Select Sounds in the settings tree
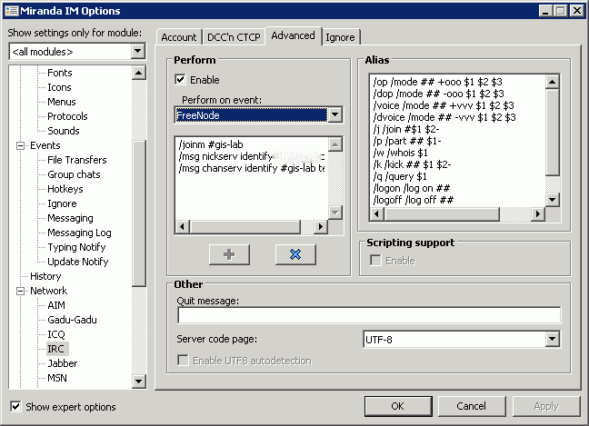The height and width of the screenshot is (426, 589). (x=64, y=131)
